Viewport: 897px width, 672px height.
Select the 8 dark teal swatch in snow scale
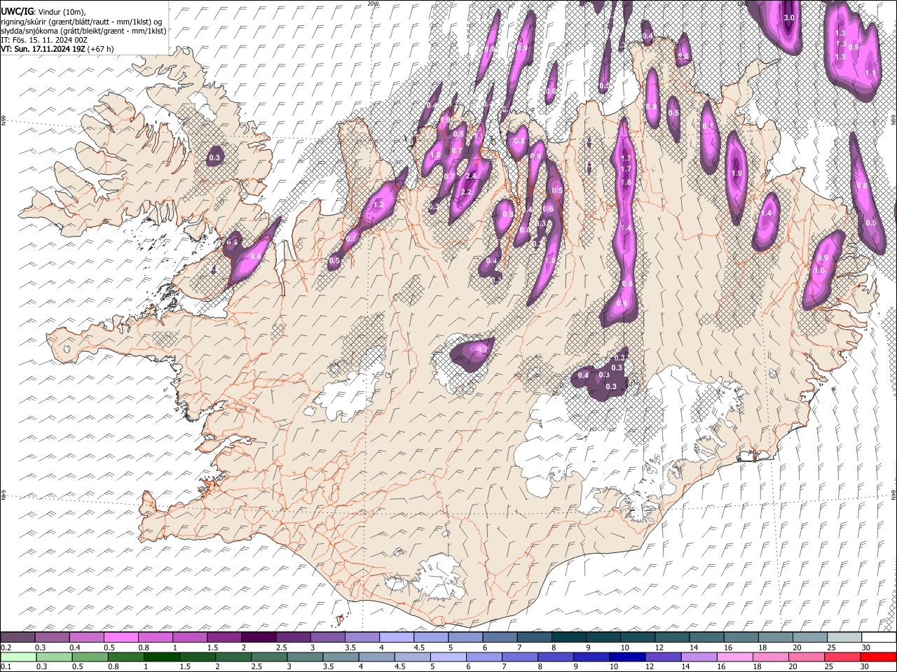click(x=568, y=638)
